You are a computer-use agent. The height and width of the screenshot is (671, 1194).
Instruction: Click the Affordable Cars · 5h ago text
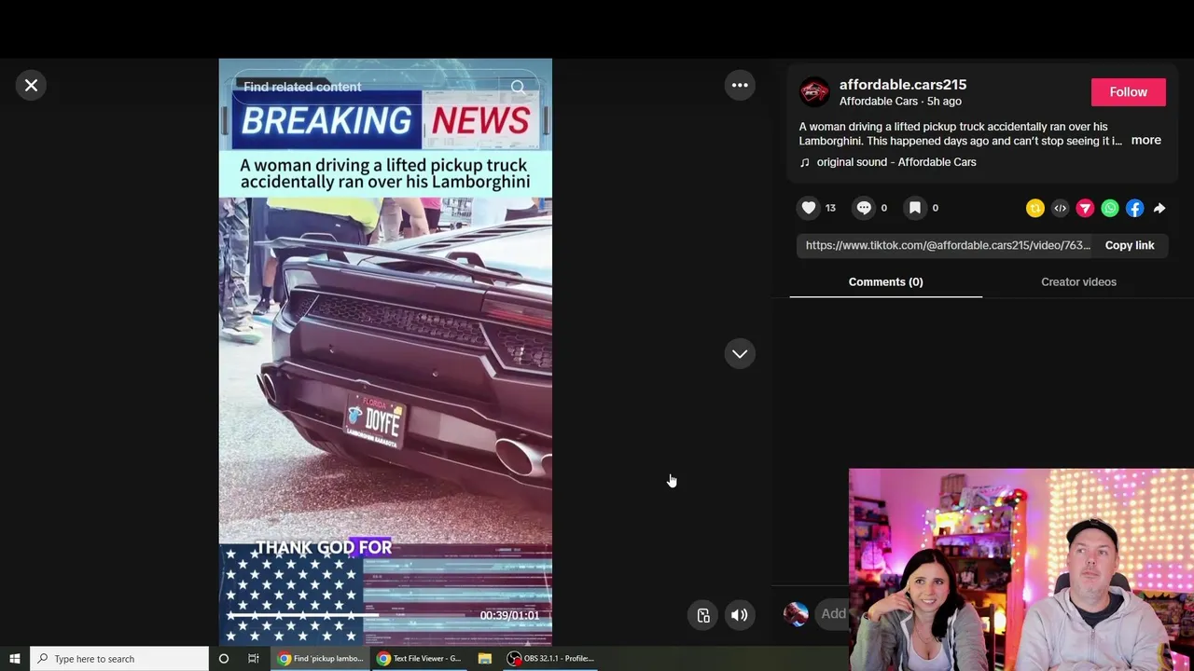[900, 101]
